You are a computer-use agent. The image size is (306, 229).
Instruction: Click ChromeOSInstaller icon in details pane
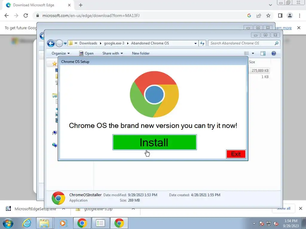pos(58,198)
